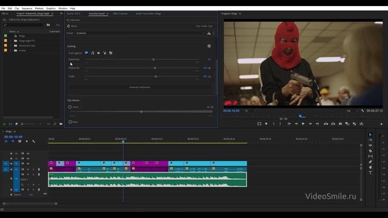Open Timeline Bingo panel menu

pos(15,131)
